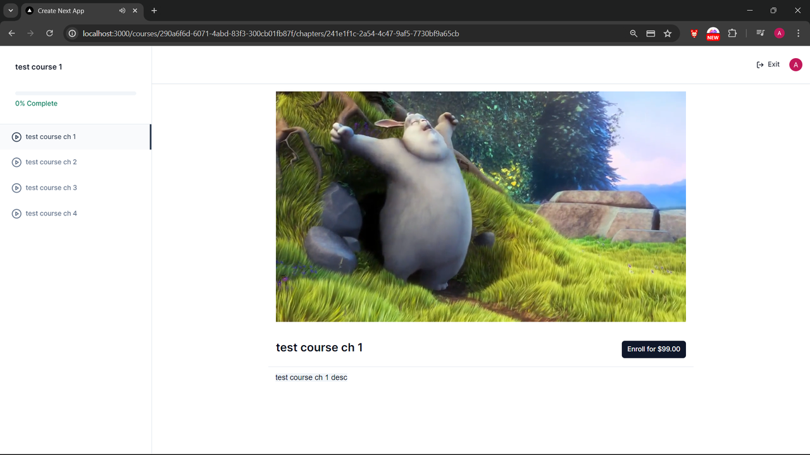Restore down the Chrome window
This screenshot has height=455, width=810.
(x=773, y=11)
